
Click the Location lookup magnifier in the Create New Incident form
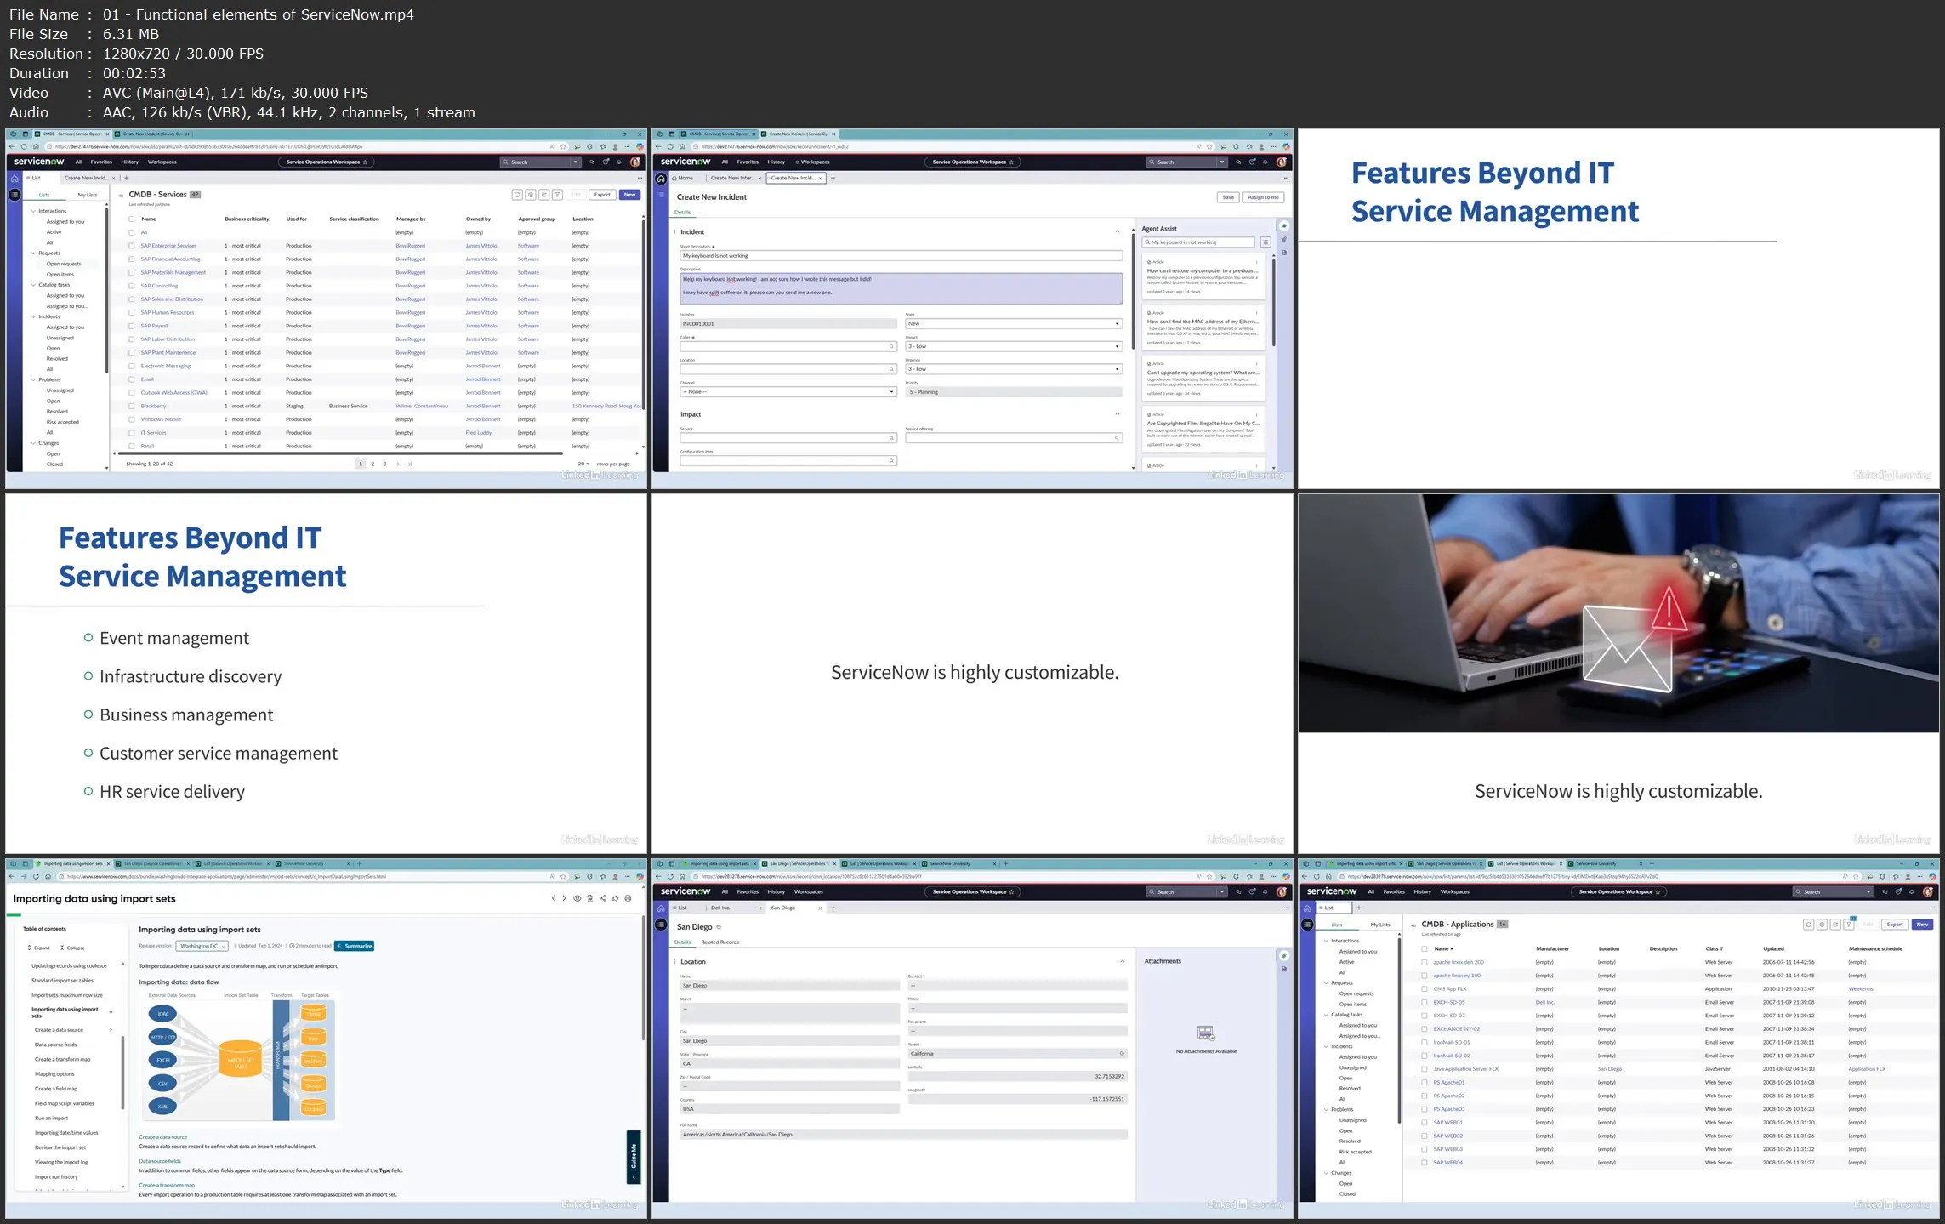pyautogui.click(x=891, y=369)
